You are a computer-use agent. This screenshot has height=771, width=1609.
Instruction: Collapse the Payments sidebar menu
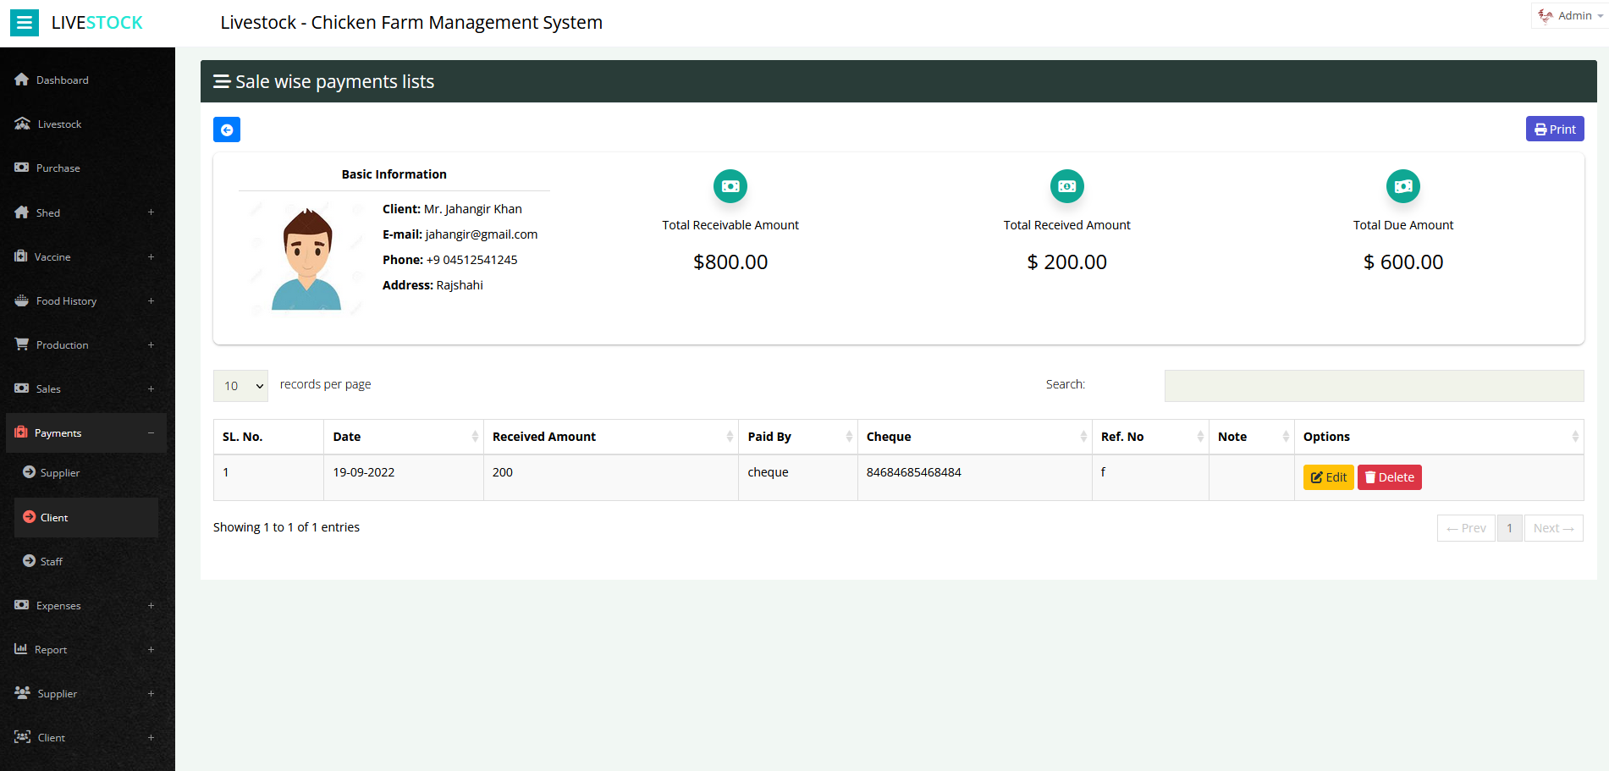click(151, 432)
